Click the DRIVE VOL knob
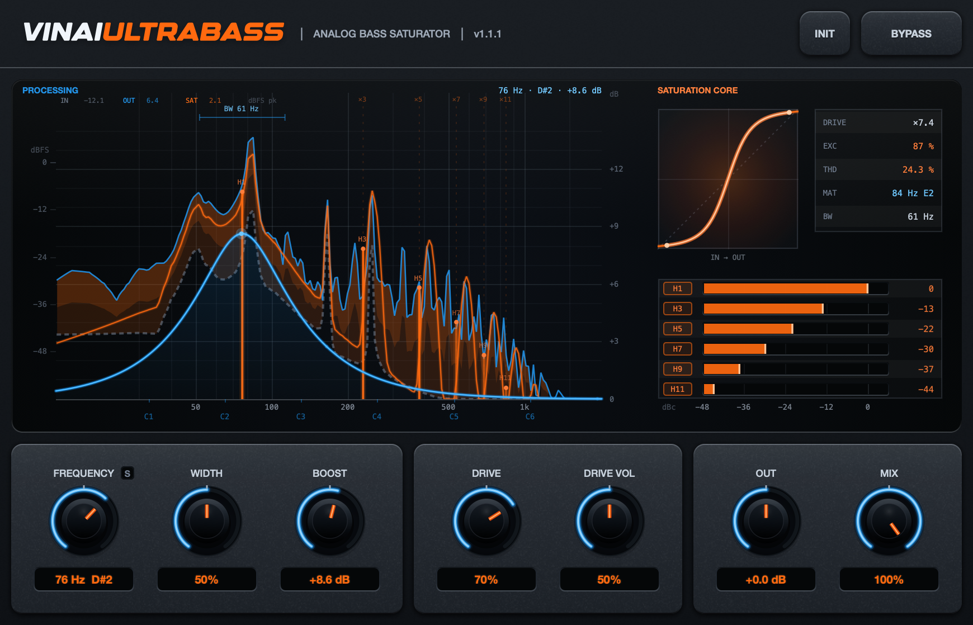The image size is (973, 625). (x=610, y=520)
